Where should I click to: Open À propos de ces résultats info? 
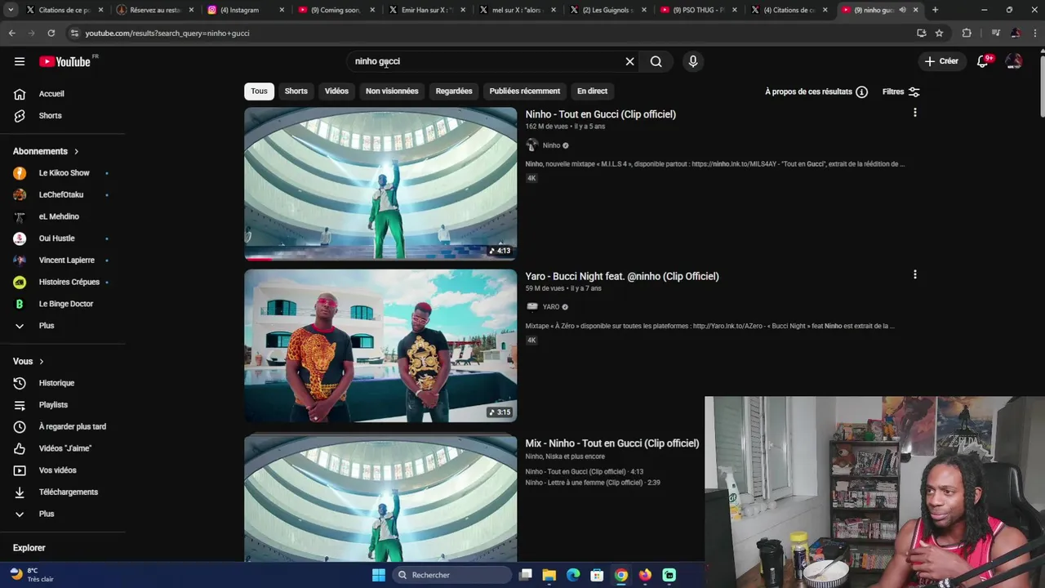pyautogui.click(x=816, y=91)
